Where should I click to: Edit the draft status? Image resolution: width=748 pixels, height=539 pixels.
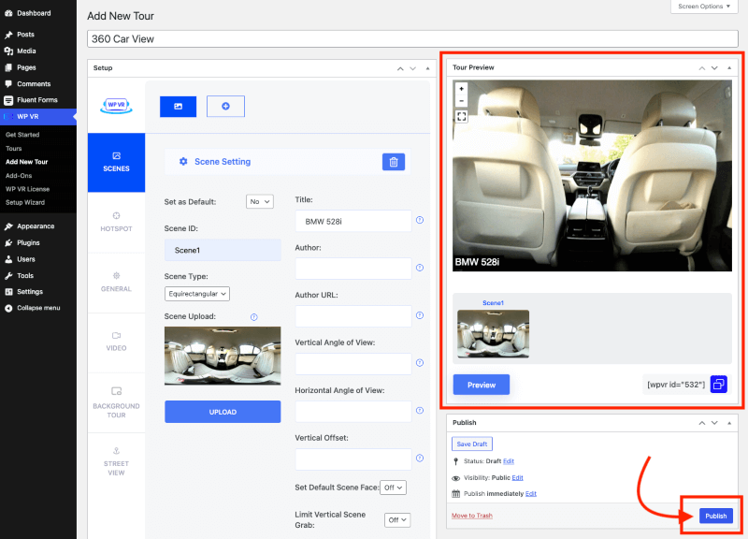(509, 461)
